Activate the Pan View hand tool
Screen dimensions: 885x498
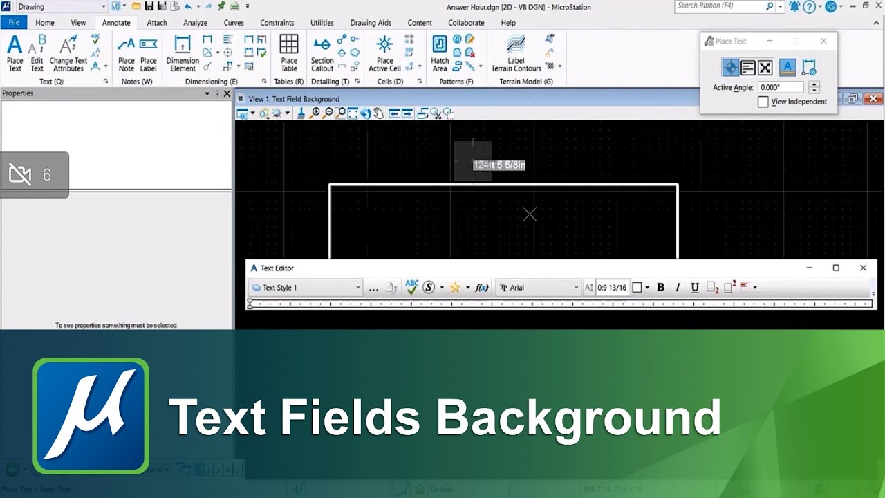point(378,113)
